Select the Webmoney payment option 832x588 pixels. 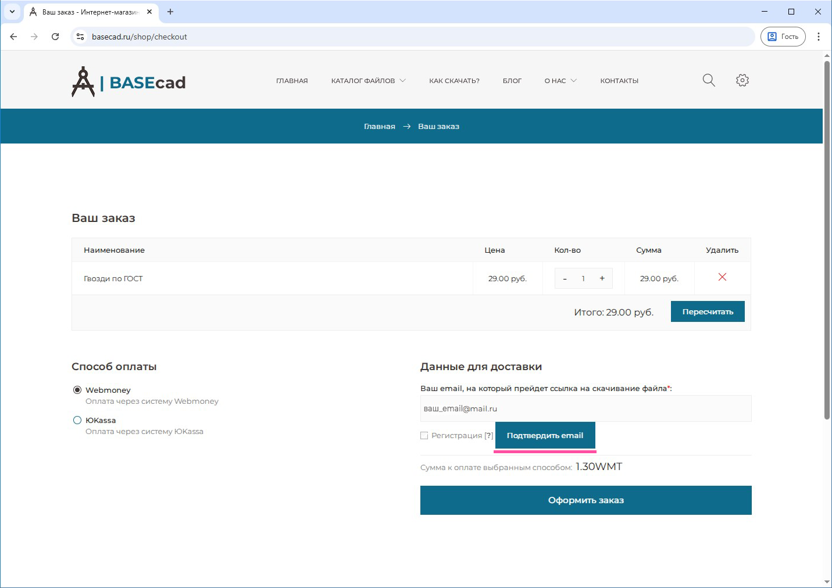coord(77,390)
